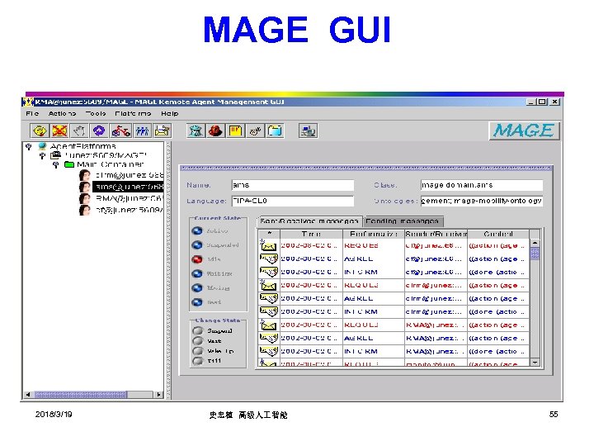Click the envelope icon in RMA INFORM row
This screenshot has width=594, height=446.
(x=268, y=351)
